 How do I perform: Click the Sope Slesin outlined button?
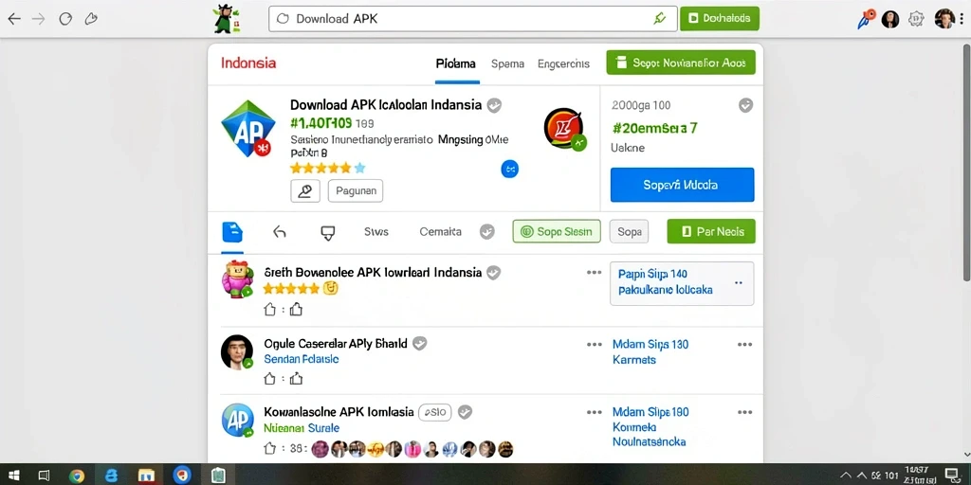(x=557, y=231)
